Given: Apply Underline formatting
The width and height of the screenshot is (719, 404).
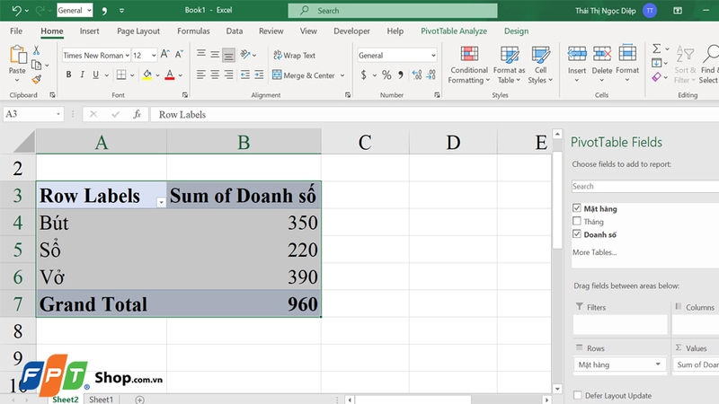Looking at the screenshot, I should tap(95, 75).
